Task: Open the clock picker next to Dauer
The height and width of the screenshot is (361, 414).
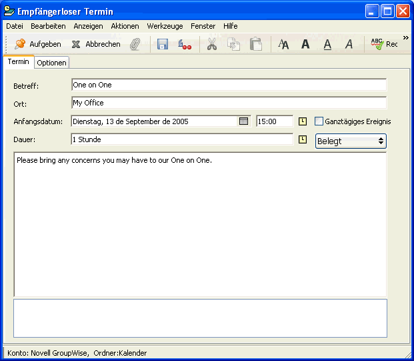Action: pyautogui.click(x=302, y=139)
